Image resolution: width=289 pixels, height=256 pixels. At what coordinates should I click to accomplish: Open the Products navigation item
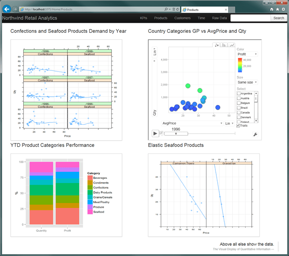161,18
